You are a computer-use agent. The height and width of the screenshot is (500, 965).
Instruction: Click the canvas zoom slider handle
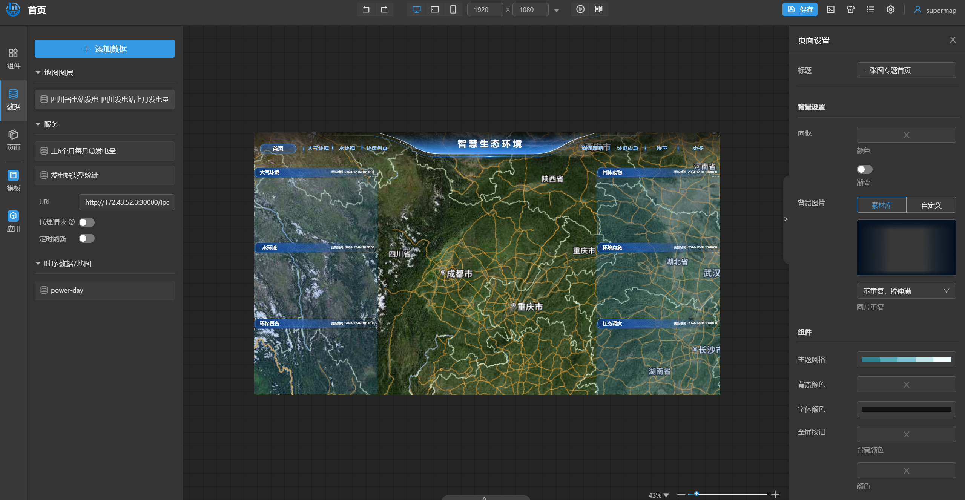[x=696, y=494]
